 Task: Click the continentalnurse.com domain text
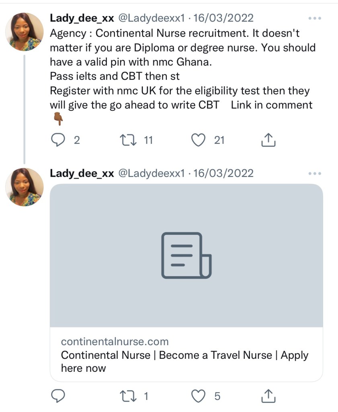[x=115, y=342]
